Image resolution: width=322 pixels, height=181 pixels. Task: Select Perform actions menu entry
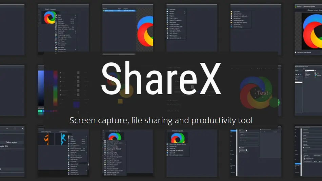point(111,159)
